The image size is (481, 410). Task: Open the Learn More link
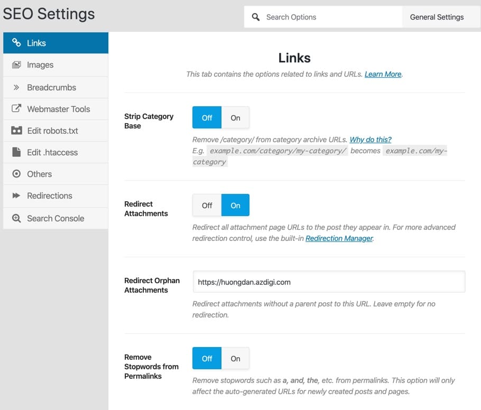(383, 74)
